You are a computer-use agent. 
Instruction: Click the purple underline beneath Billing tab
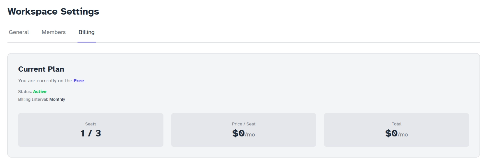pos(87,42)
